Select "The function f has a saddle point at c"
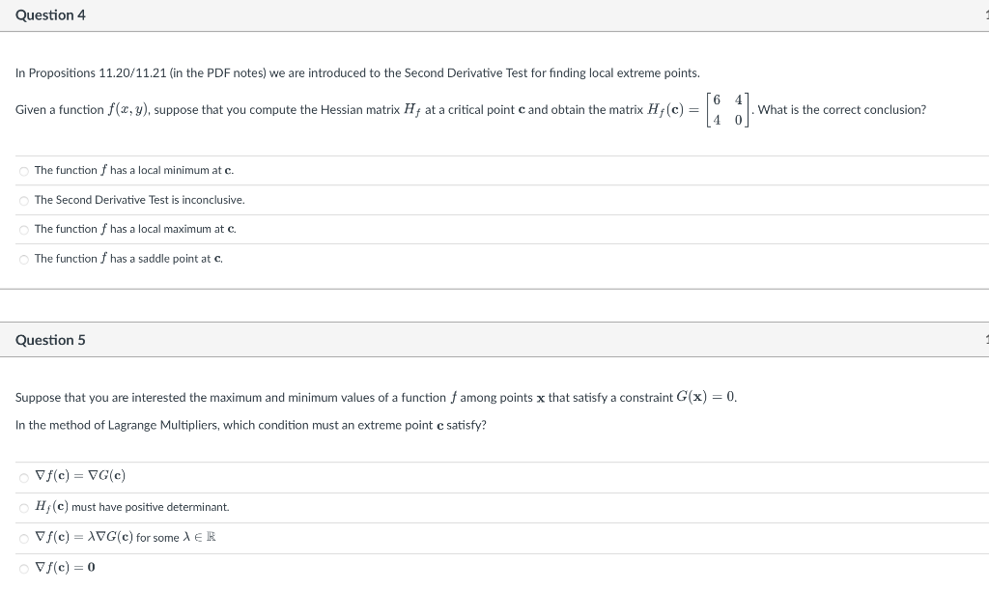The image size is (989, 591). pos(23,258)
